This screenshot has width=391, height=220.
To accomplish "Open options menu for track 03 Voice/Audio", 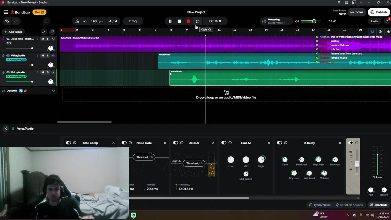I will [x=38, y=72].
